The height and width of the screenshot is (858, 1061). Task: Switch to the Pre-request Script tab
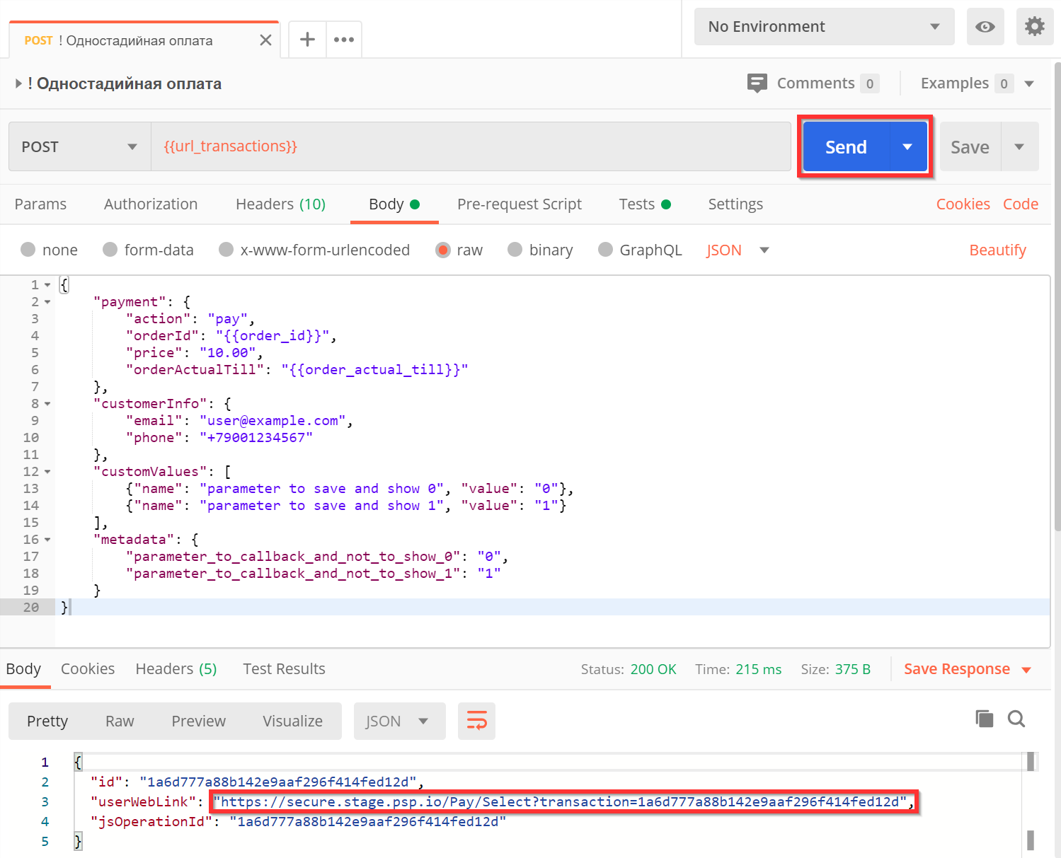pos(520,204)
